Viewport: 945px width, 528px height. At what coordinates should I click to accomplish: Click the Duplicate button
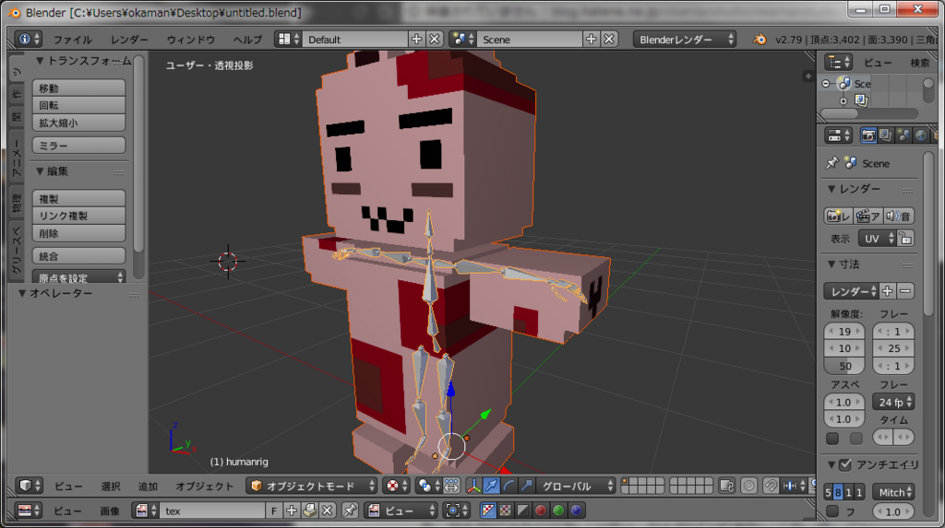tap(79, 199)
